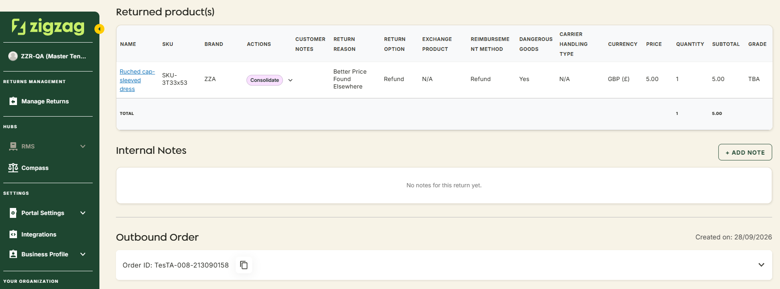Expand the RMS submenu chevron

83,146
